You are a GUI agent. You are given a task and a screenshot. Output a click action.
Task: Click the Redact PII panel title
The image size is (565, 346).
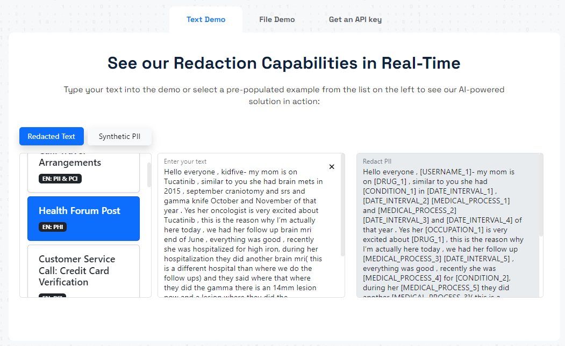377,161
